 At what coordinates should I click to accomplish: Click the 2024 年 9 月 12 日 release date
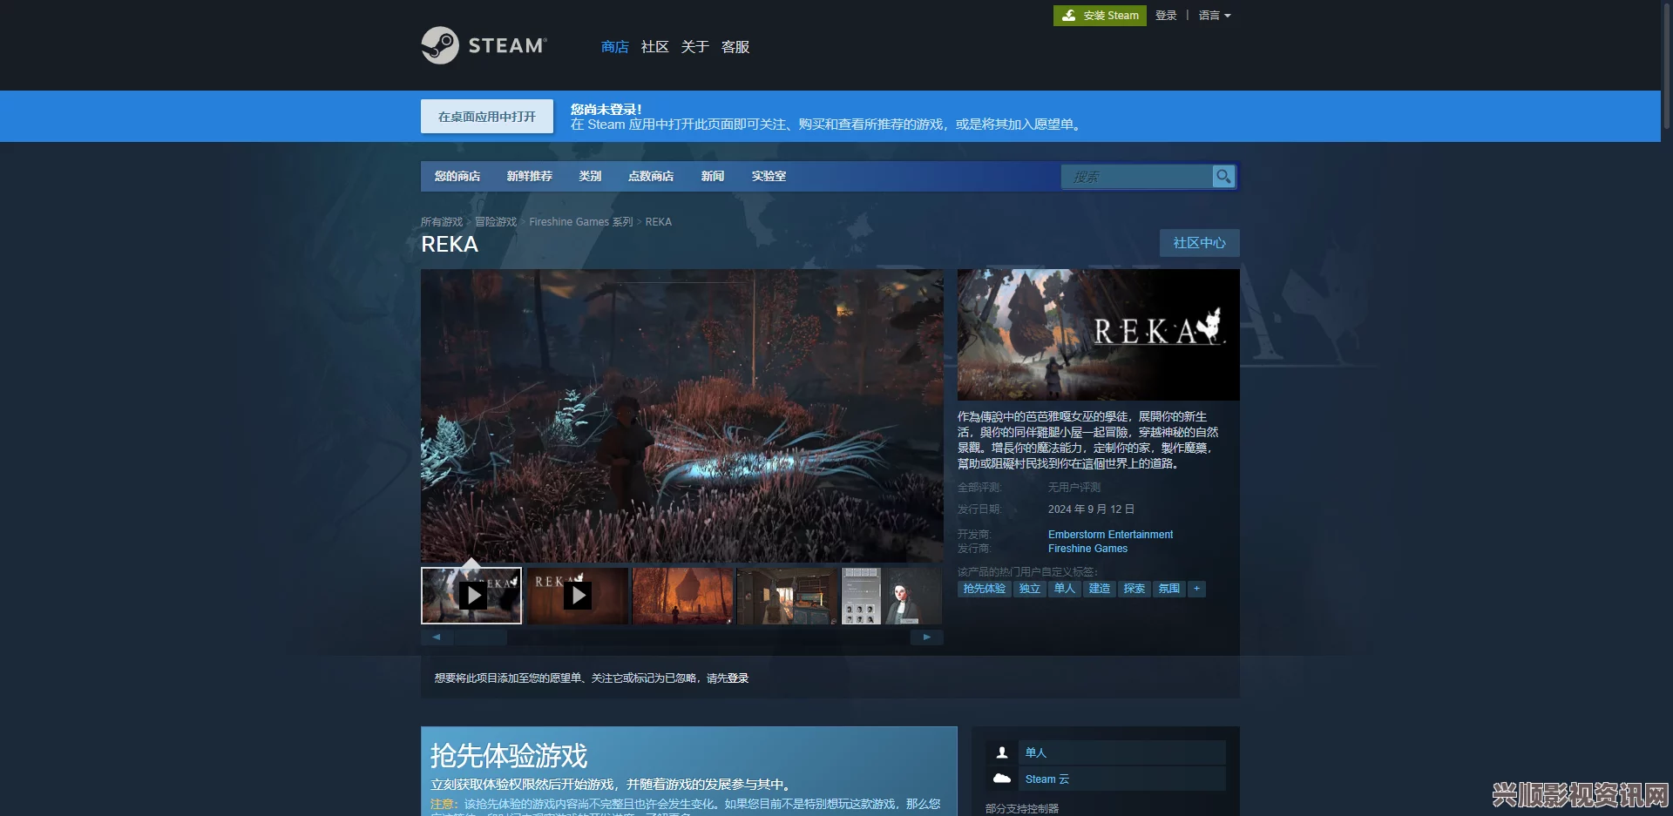[1091, 509]
